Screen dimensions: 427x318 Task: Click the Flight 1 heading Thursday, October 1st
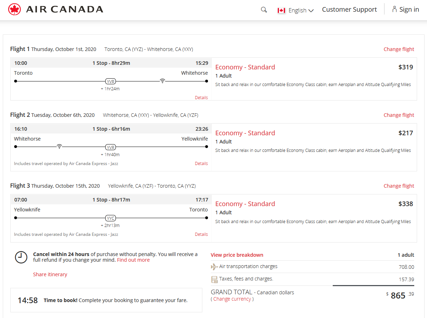(53, 49)
